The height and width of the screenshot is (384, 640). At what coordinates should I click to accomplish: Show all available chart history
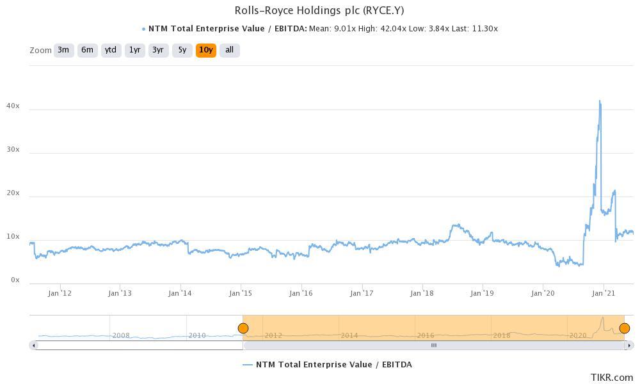[228, 50]
